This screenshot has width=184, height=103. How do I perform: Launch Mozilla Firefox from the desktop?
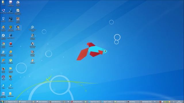click(x=3, y=70)
